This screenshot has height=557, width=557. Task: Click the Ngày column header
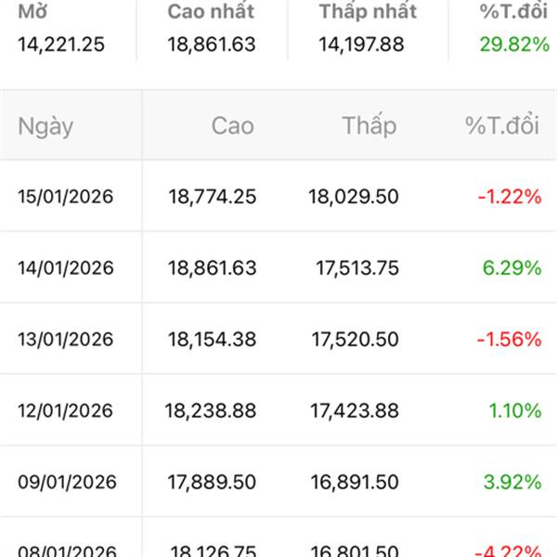(45, 126)
